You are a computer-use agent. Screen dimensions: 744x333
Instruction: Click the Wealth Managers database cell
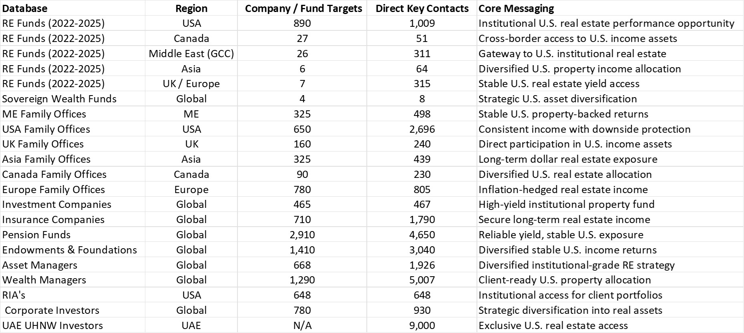(44, 280)
